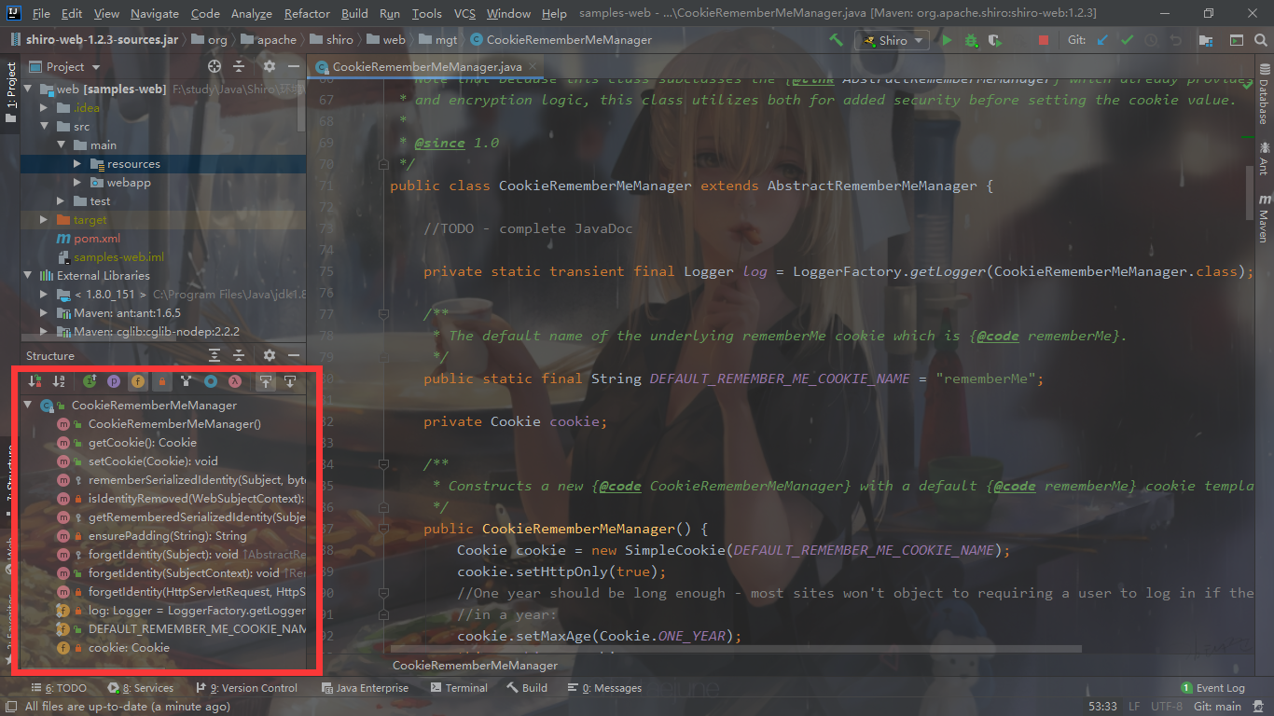Toggle the gray fork icon in Structure toolbar
Screen dimensions: 1274x716
click(187, 381)
